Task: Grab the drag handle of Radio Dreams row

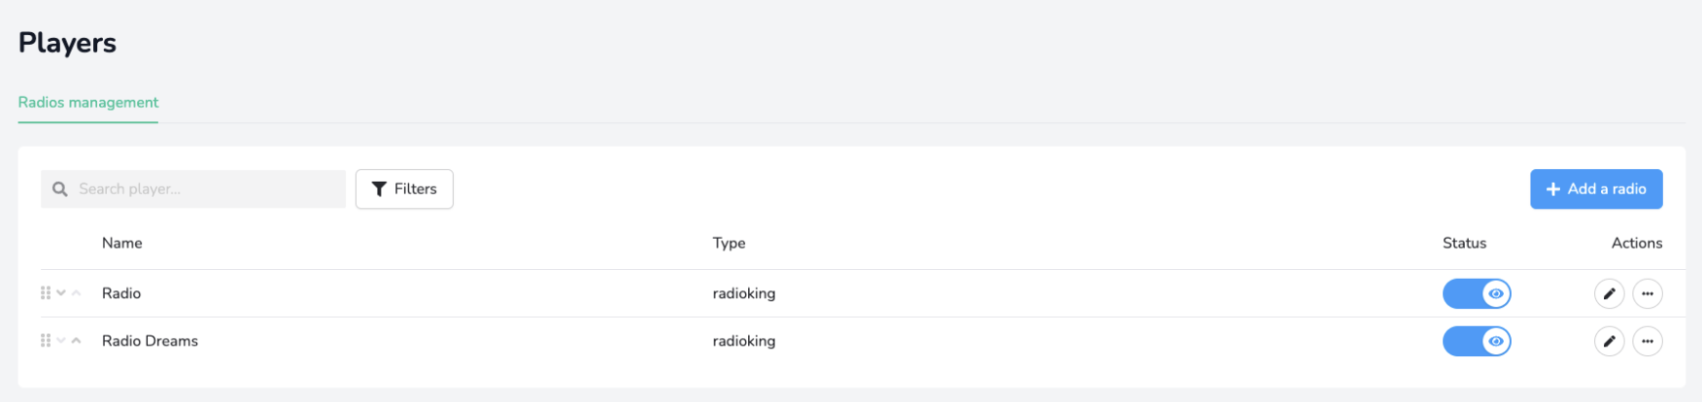Action: tap(46, 341)
